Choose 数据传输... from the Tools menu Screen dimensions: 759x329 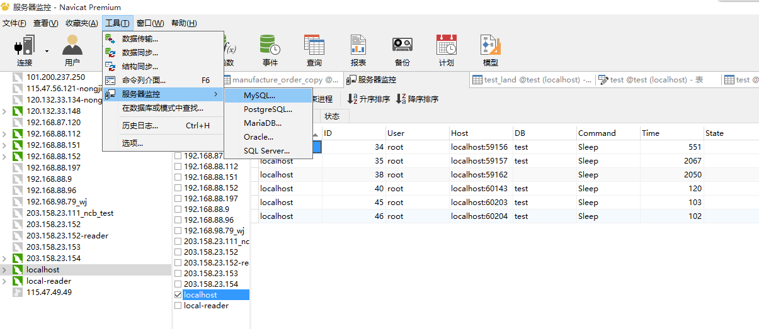point(163,39)
